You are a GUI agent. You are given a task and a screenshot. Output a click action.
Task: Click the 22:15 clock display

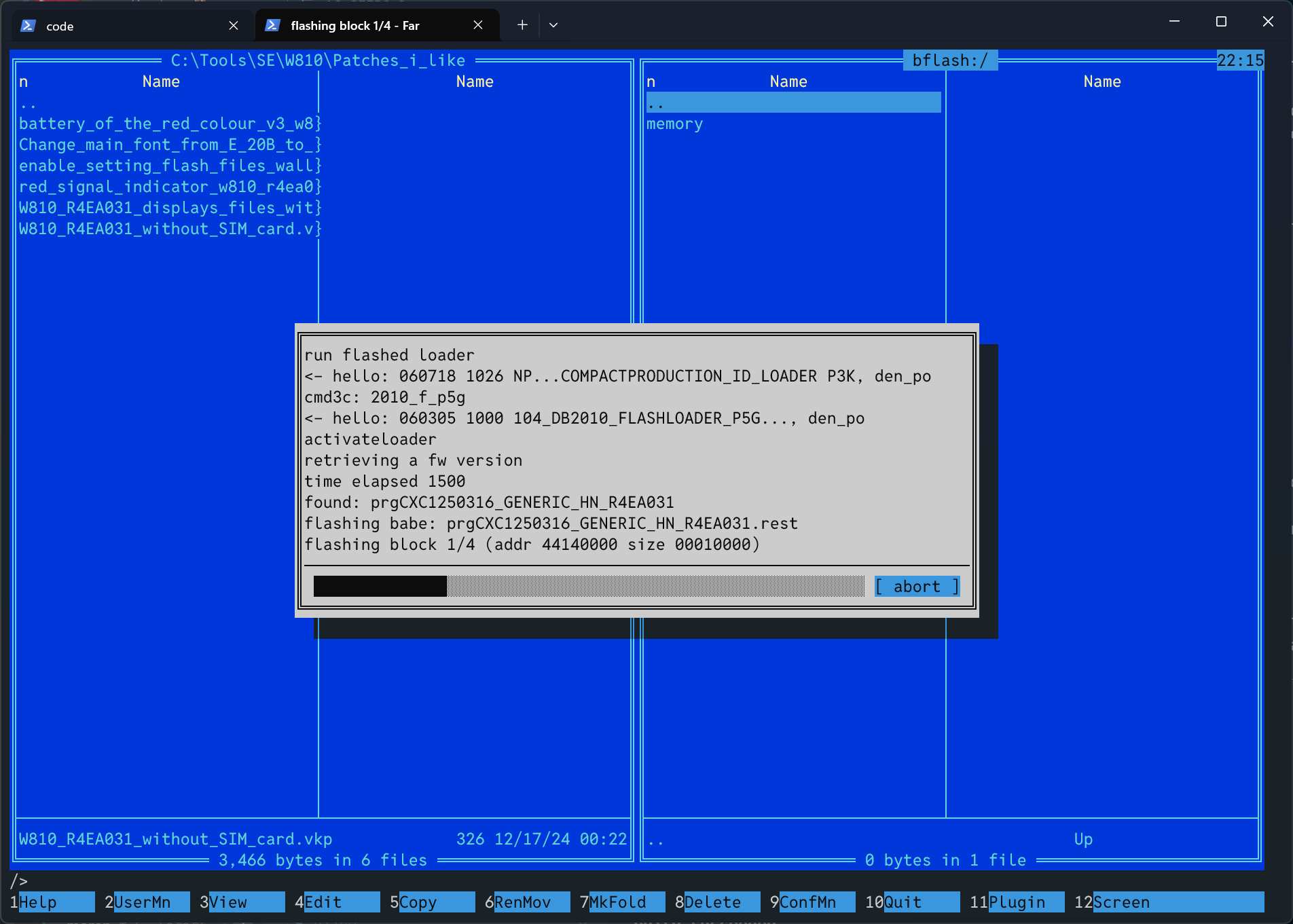point(1240,60)
